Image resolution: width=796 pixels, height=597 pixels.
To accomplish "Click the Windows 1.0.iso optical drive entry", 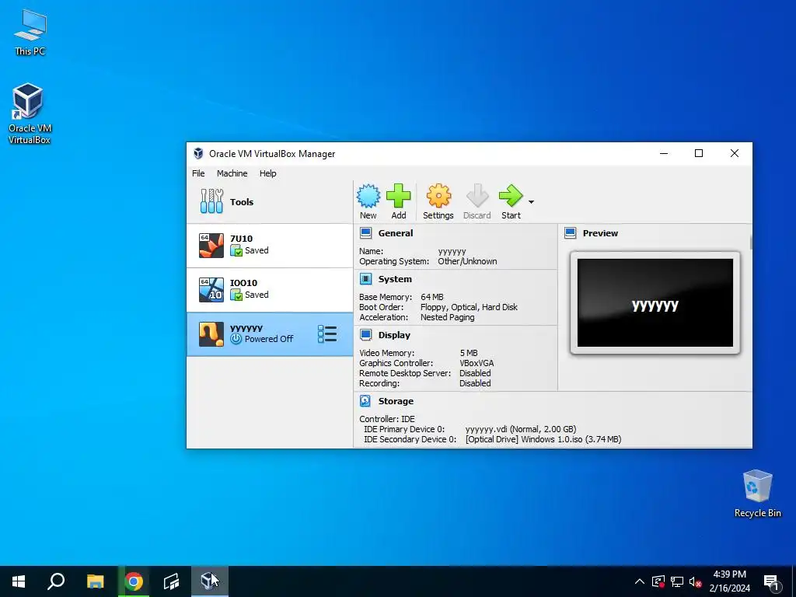I will point(543,439).
